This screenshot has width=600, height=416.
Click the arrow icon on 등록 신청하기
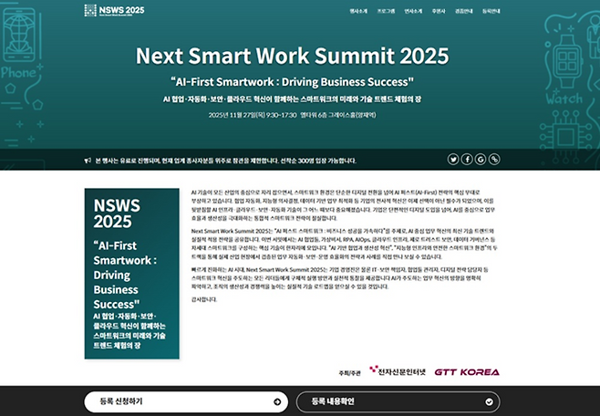(x=275, y=400)
